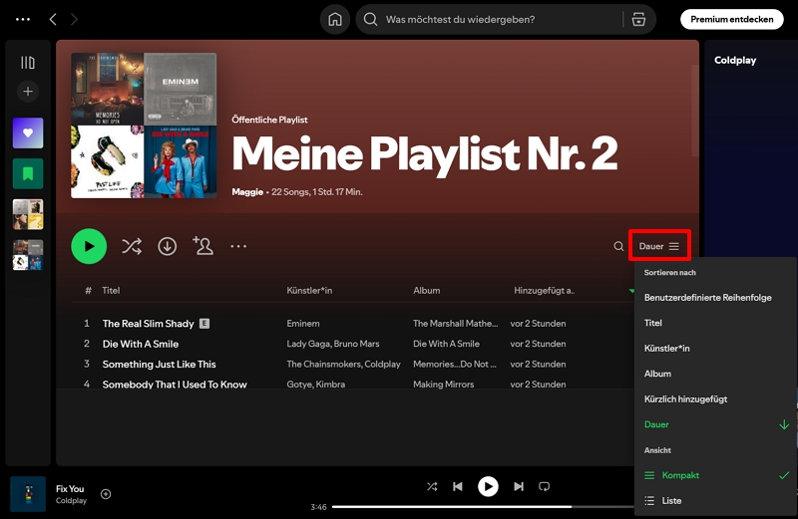Click Coldplay artist name in player bar
This screenshot has height=519, width=798.
[x=71, y=501]
